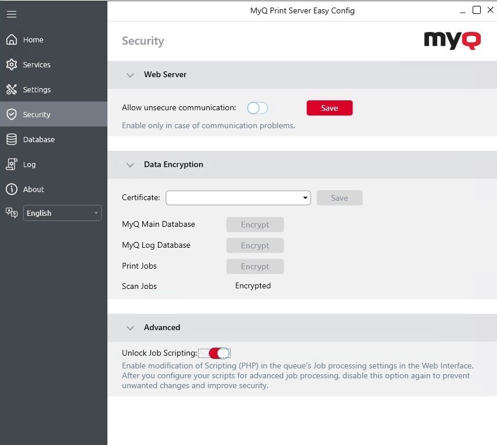This screenshot has height=445, width=497.
Task: Open Settings via the crossed tools icon
Action: point(12,89)
